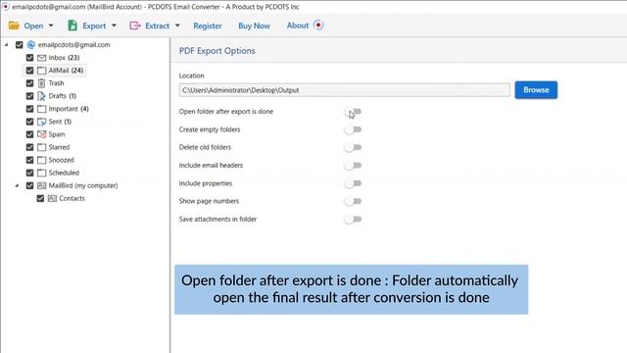Click the Drafts document icon
Screen dimensions: 627x353
[41, 96]
